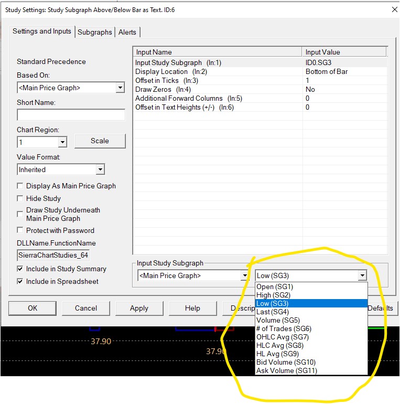
Task: Toggle the Hide Study checkbox
Action: 20,198
